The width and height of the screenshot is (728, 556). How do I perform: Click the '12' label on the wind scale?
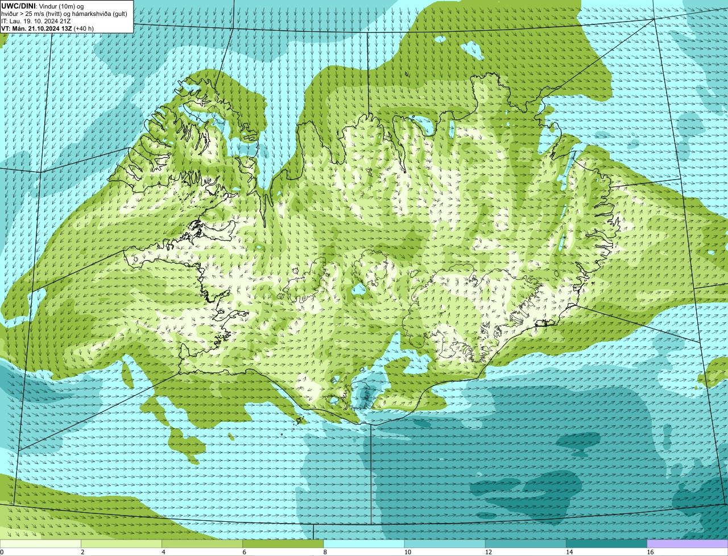tap(488, 552)
